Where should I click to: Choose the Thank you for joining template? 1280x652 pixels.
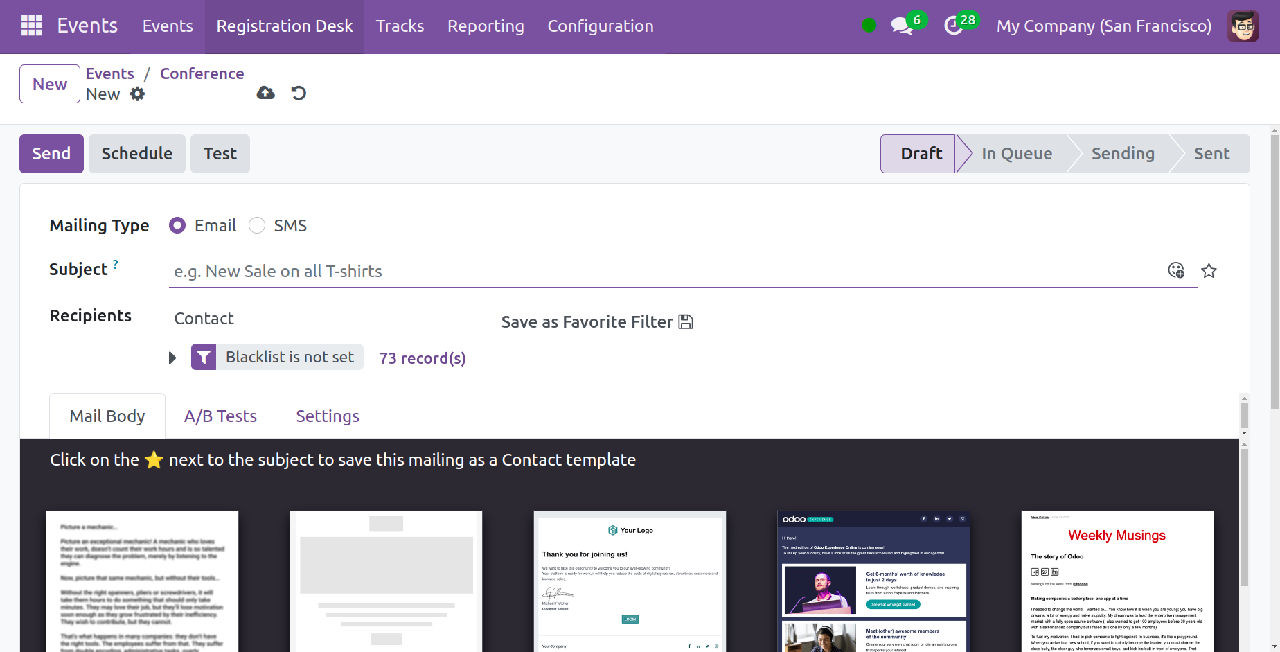coord(630,581)
